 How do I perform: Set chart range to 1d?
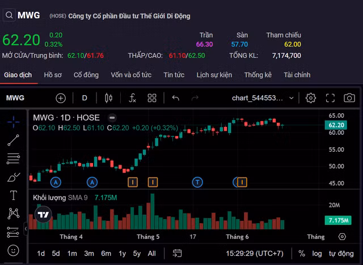pos(41,254)
